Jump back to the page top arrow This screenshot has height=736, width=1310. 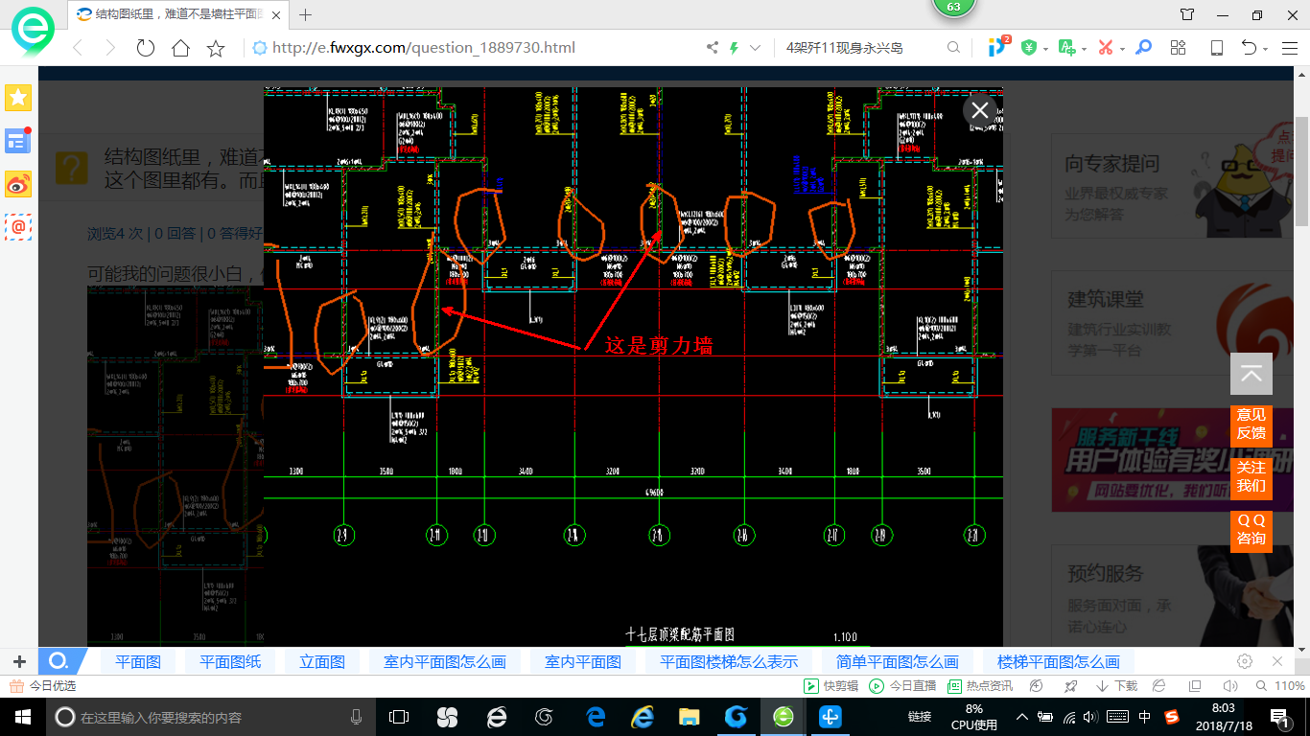click(x=1251, y=374)
